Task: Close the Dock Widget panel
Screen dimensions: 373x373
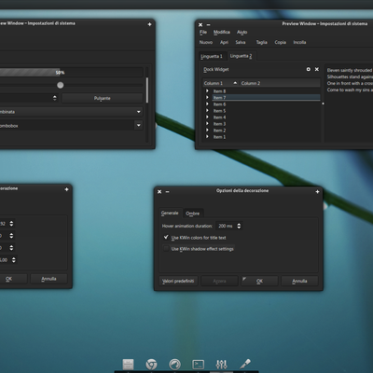Action: click(x=317, y=69)
